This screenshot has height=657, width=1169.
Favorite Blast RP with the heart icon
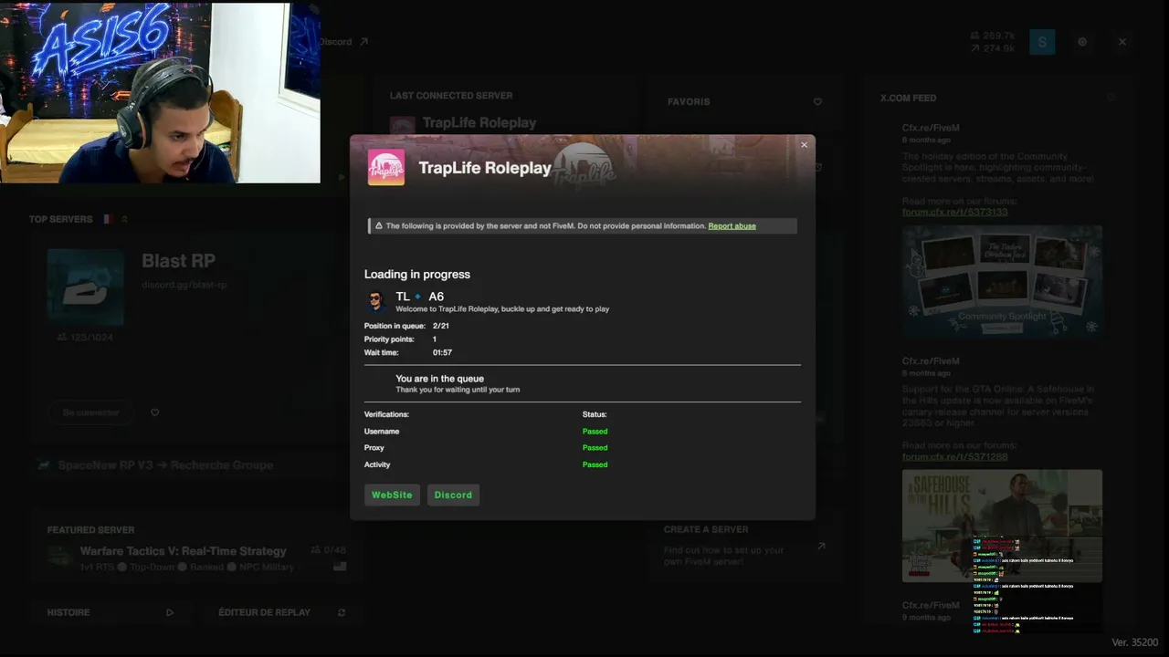click(154, 412)
